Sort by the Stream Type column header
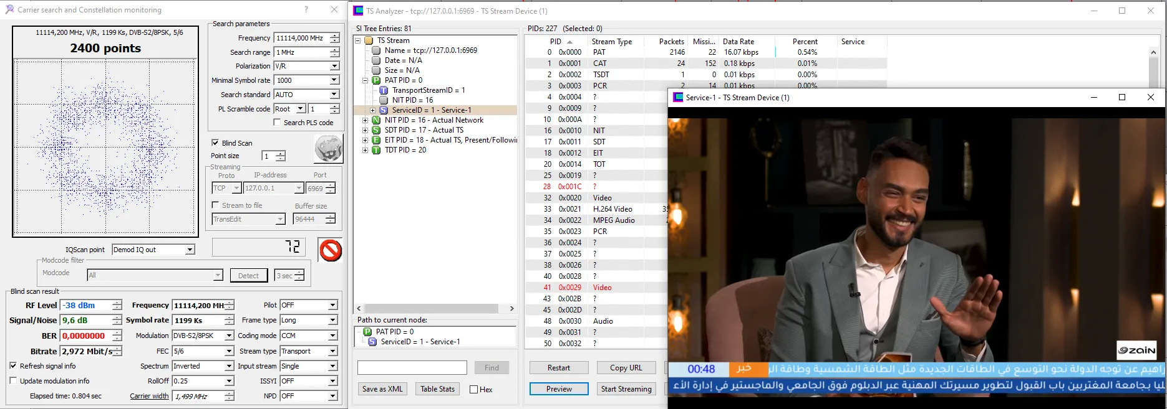 [611, 42]
